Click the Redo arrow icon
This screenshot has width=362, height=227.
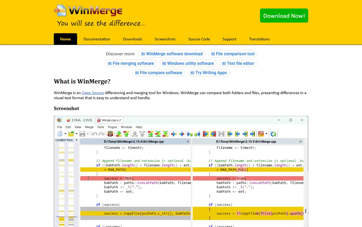click(x=102, y=134)
